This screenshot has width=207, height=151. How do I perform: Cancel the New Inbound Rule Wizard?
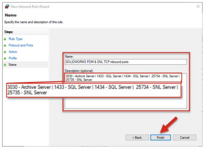coord(185,137)
